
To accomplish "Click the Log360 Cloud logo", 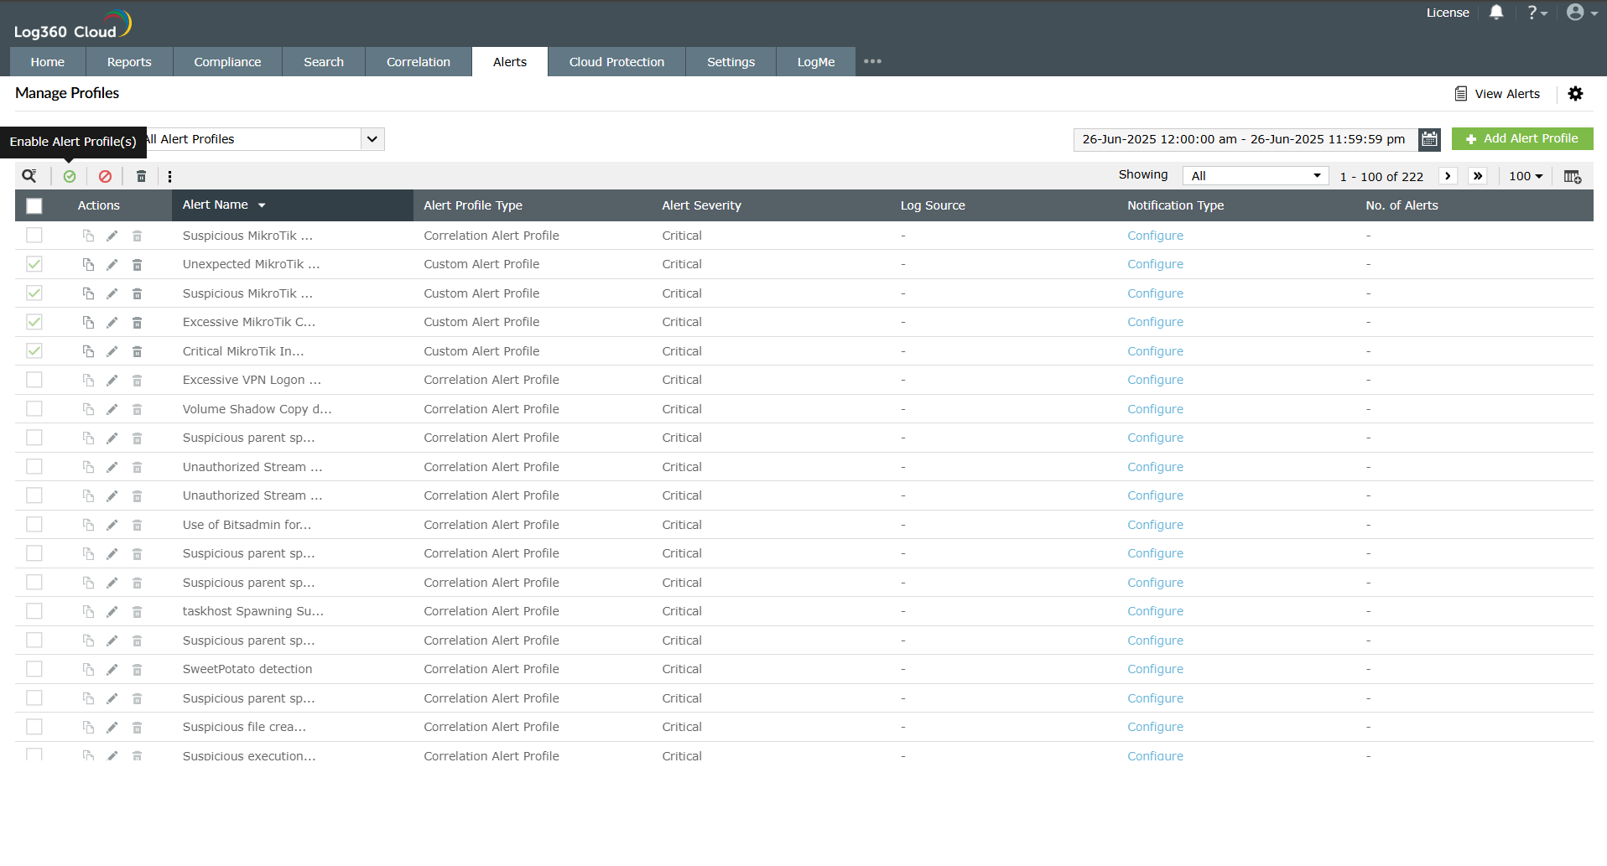I will tap(72, 25).
